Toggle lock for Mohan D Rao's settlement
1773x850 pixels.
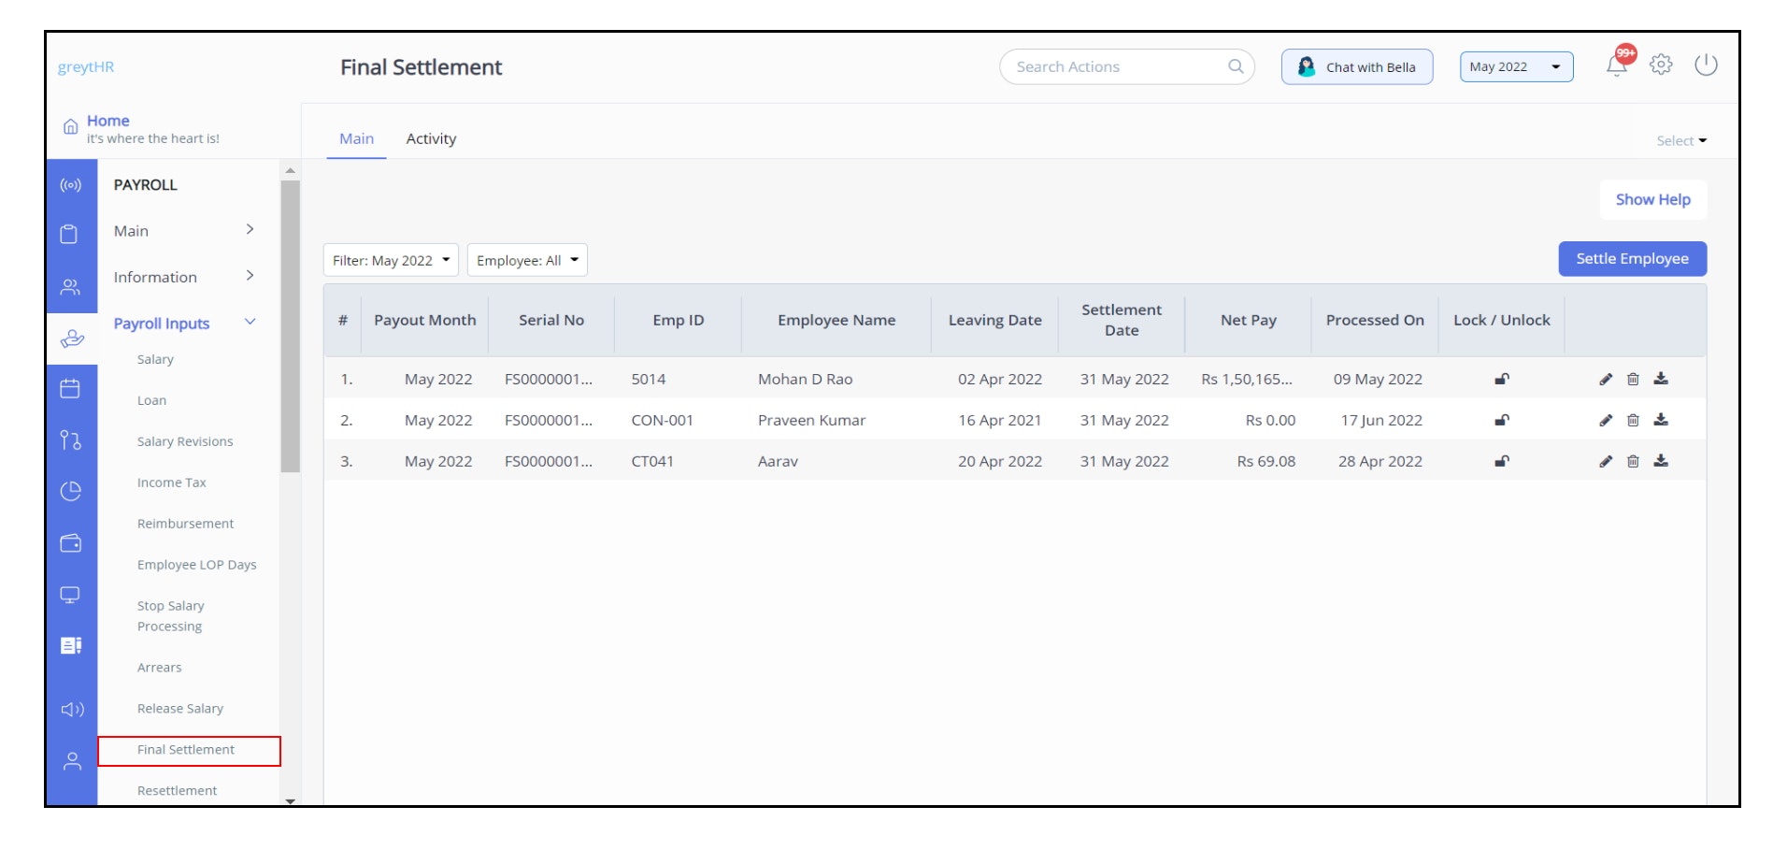click(x=1502, y=379)
